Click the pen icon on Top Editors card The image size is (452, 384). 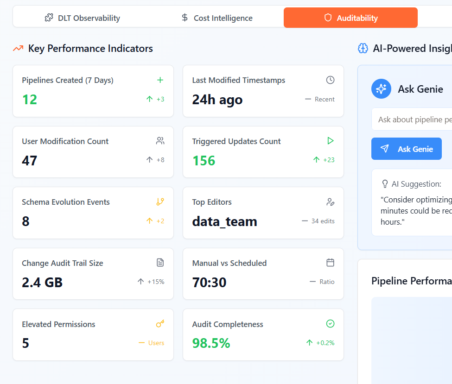[x=330, y=201]
